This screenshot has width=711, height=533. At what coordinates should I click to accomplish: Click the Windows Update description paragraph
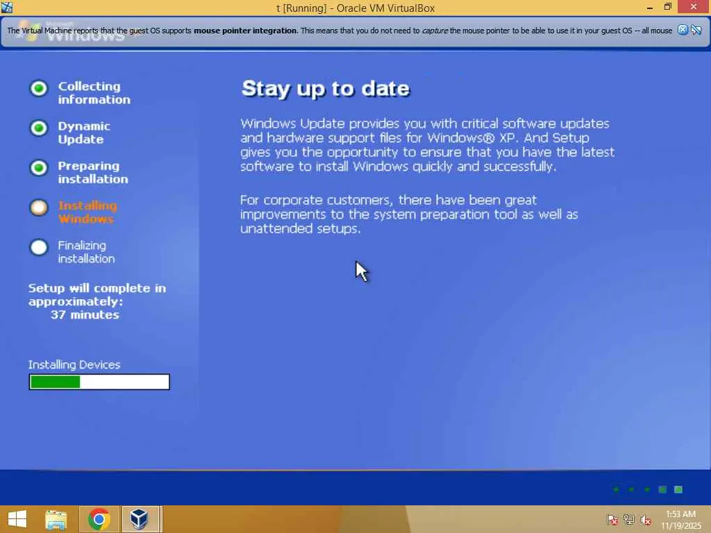[427, 145]
